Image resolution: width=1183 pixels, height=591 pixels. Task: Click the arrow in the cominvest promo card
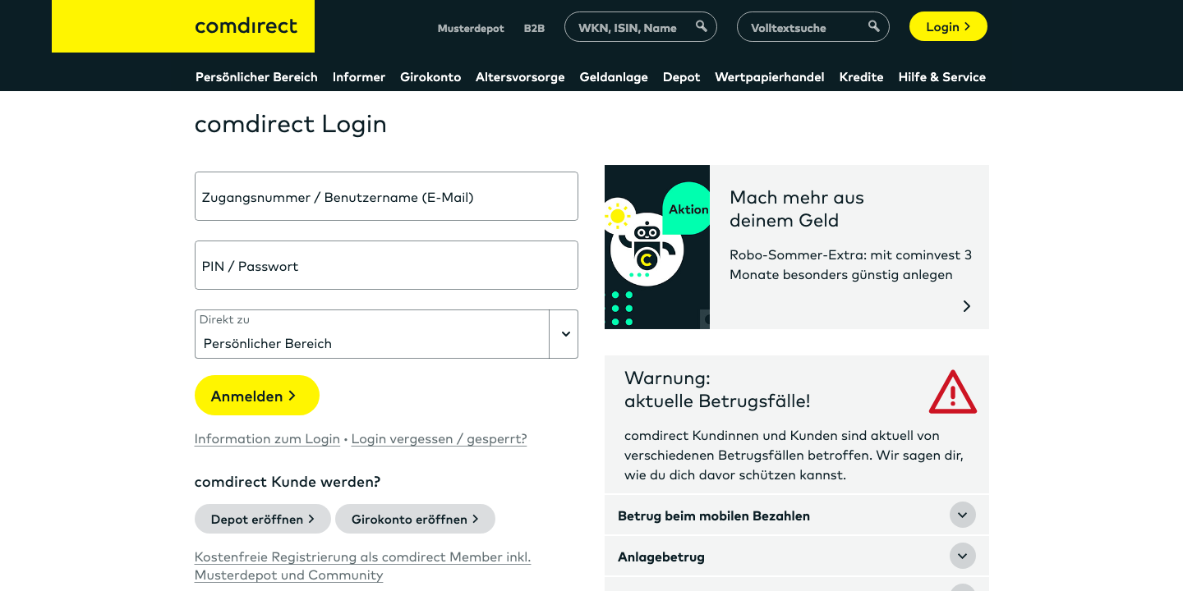(967, 306)
